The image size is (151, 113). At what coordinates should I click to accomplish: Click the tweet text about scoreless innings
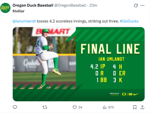click(x=78, y=21)
